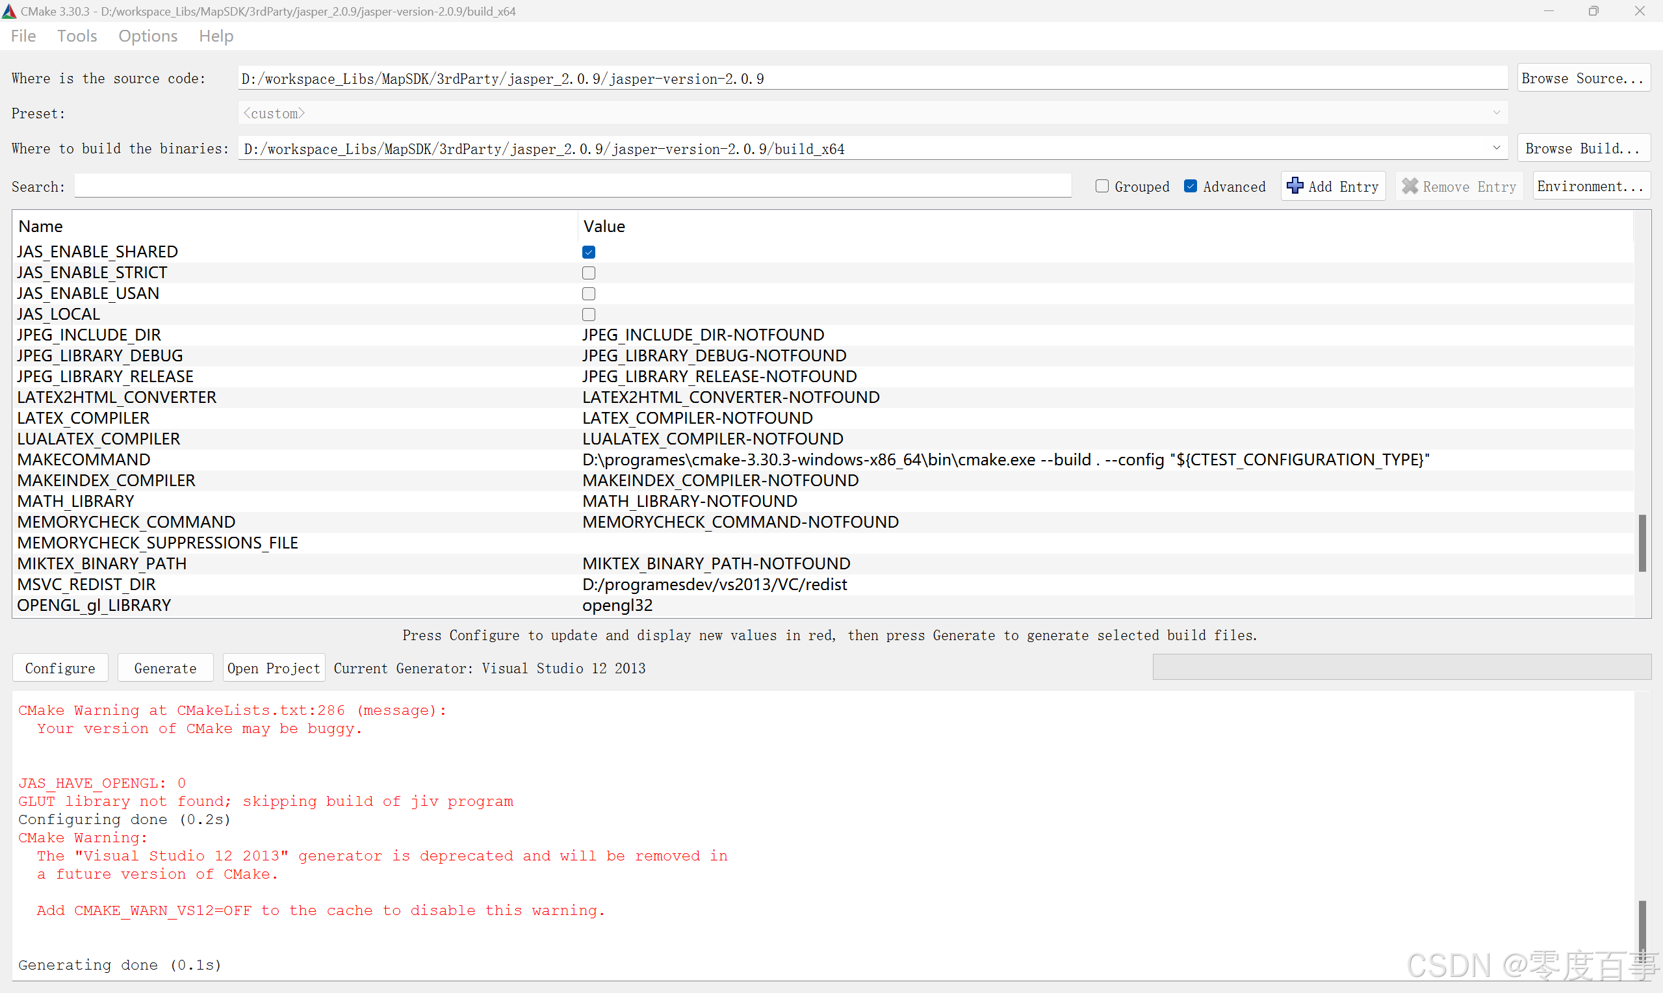Click the cache entries list scrollbar

tap(1642, 543)
